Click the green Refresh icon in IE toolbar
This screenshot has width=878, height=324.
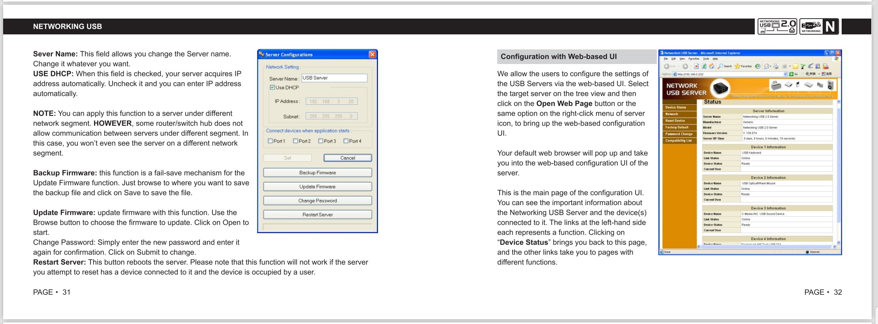click(x=704, y=66)
